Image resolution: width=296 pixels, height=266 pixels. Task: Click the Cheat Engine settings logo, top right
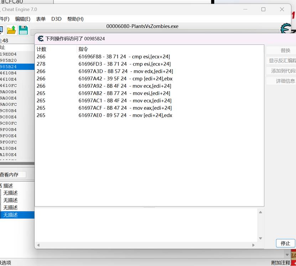point(286,28)
